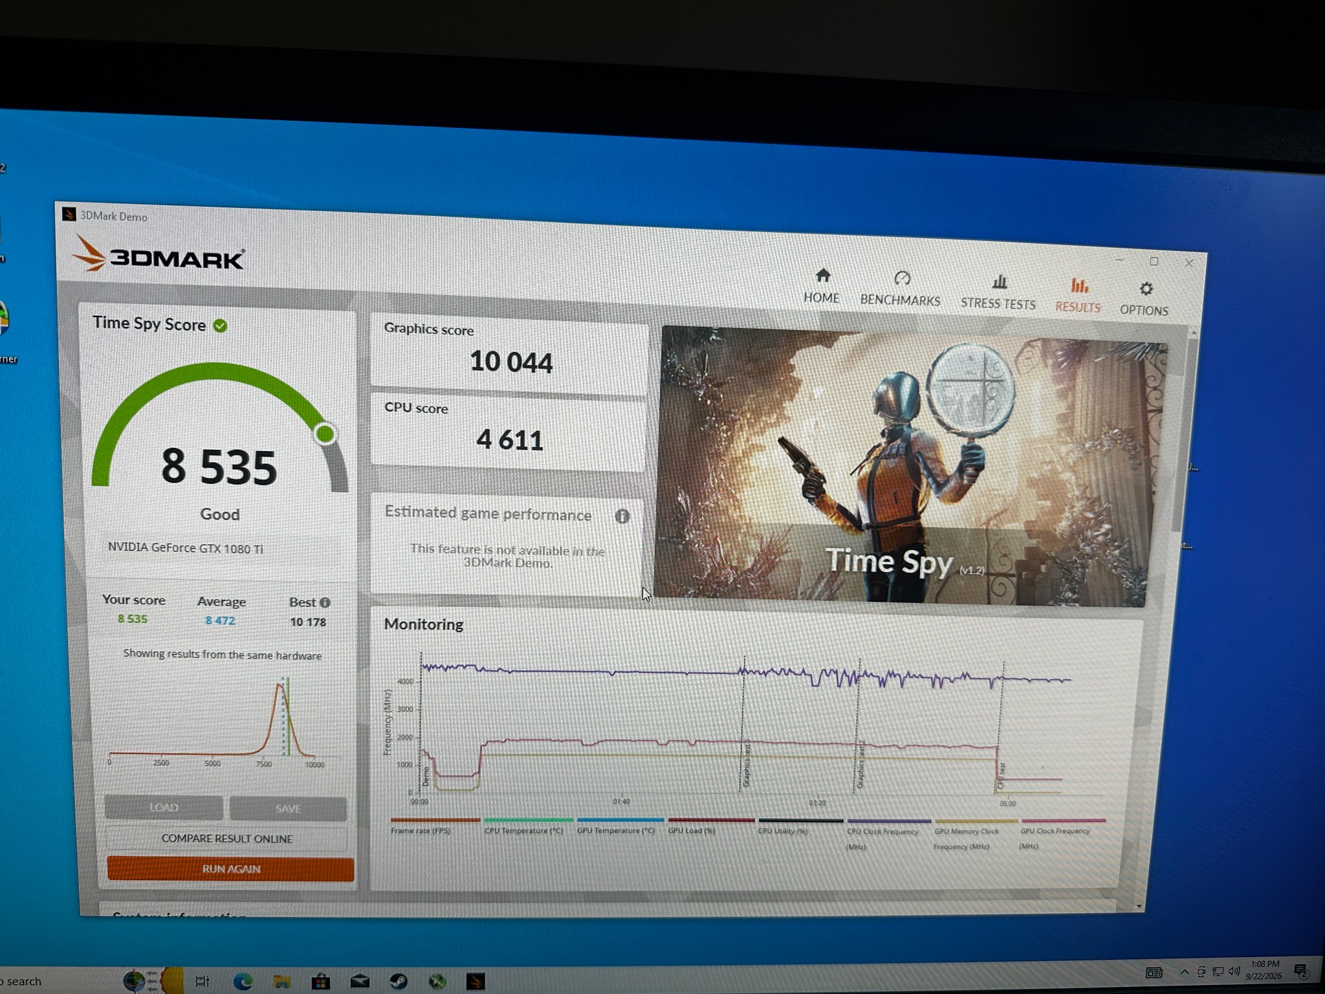
Task: Click the Meet Now camera tray icon
Action: click(1201, 972)
